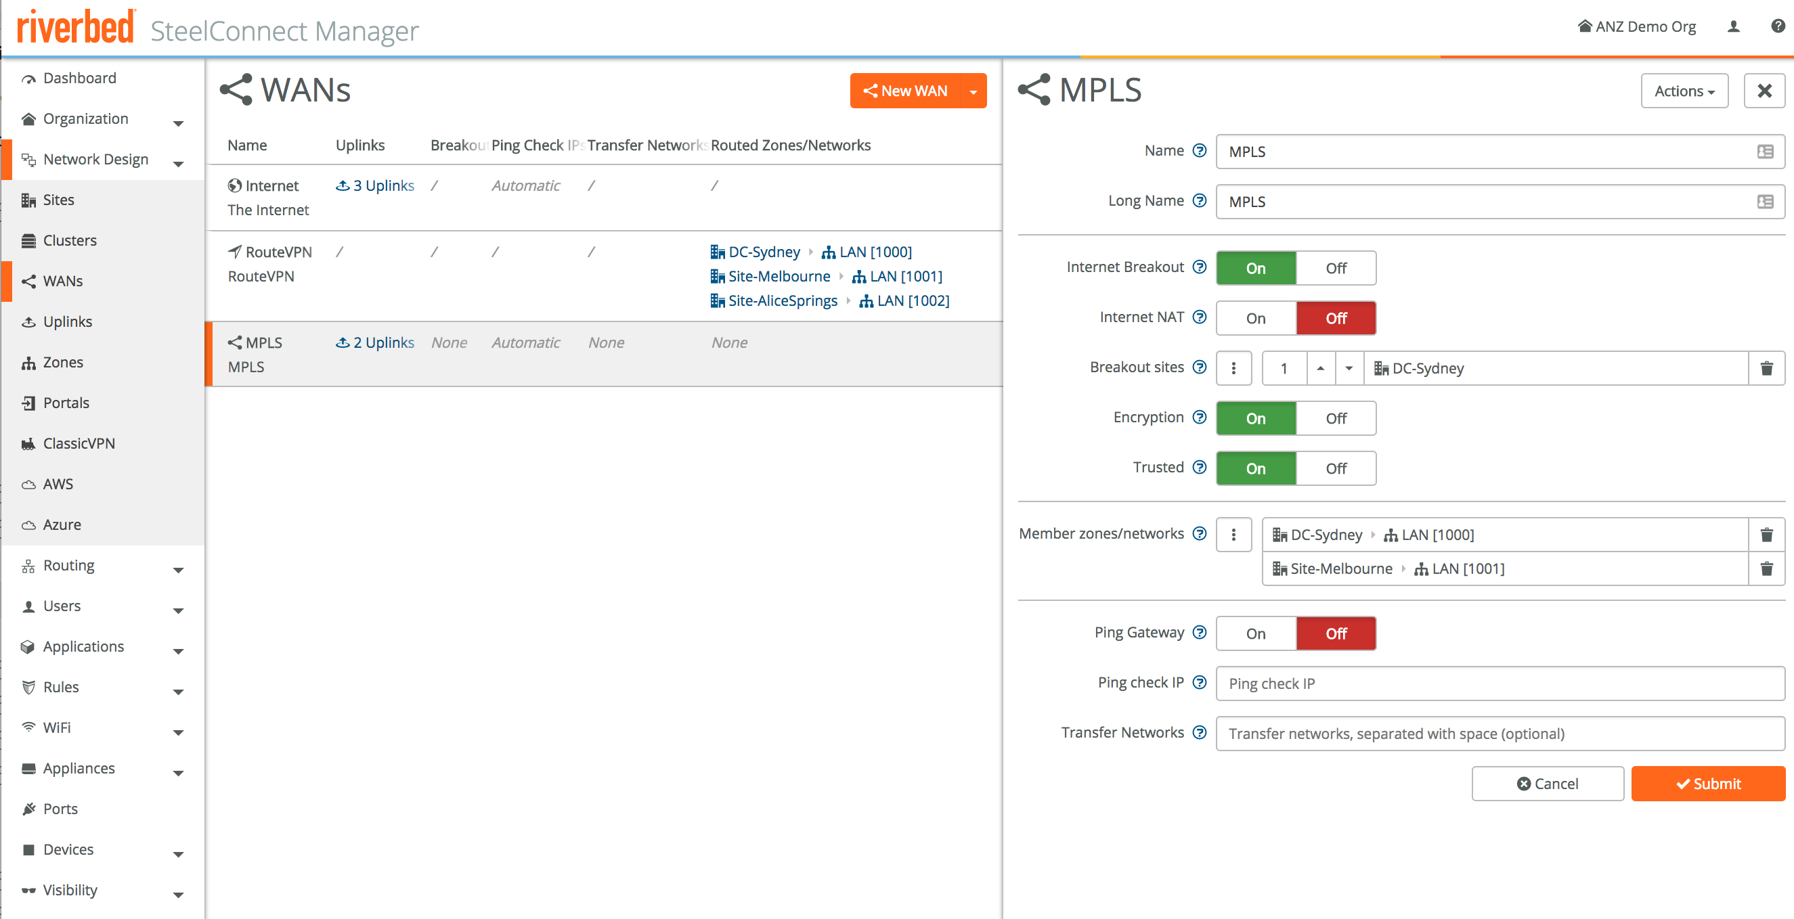Click help icon next to Internet Breakout
This screenshot has height=919, width=1794.
(1199, 267)
